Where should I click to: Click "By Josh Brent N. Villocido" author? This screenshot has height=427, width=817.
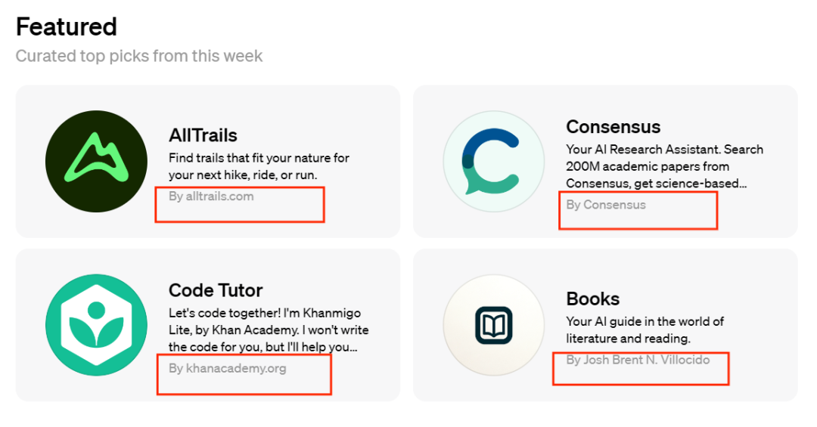click(638, 360)
